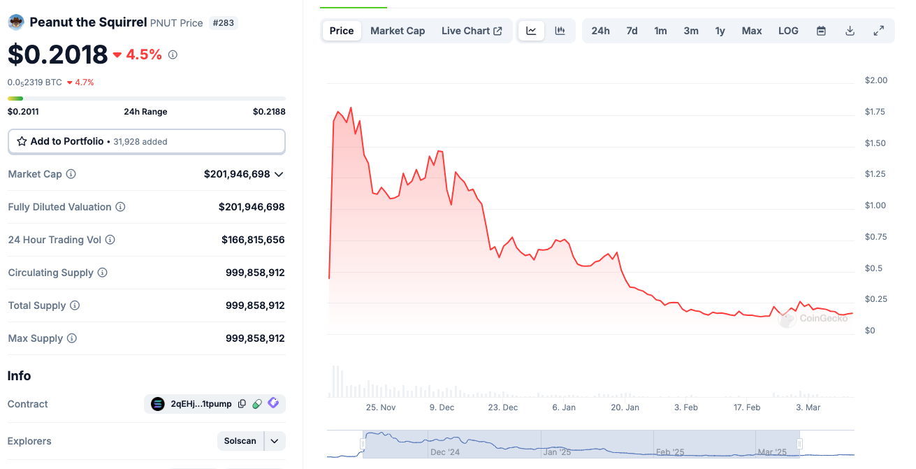Switch to the line chart view
916x469 pixels.
(x=531, y=31)
